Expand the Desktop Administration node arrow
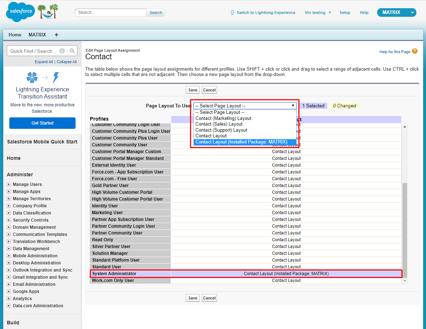The height and width of the screenshot is (329, 426). [x=9, y=263]
